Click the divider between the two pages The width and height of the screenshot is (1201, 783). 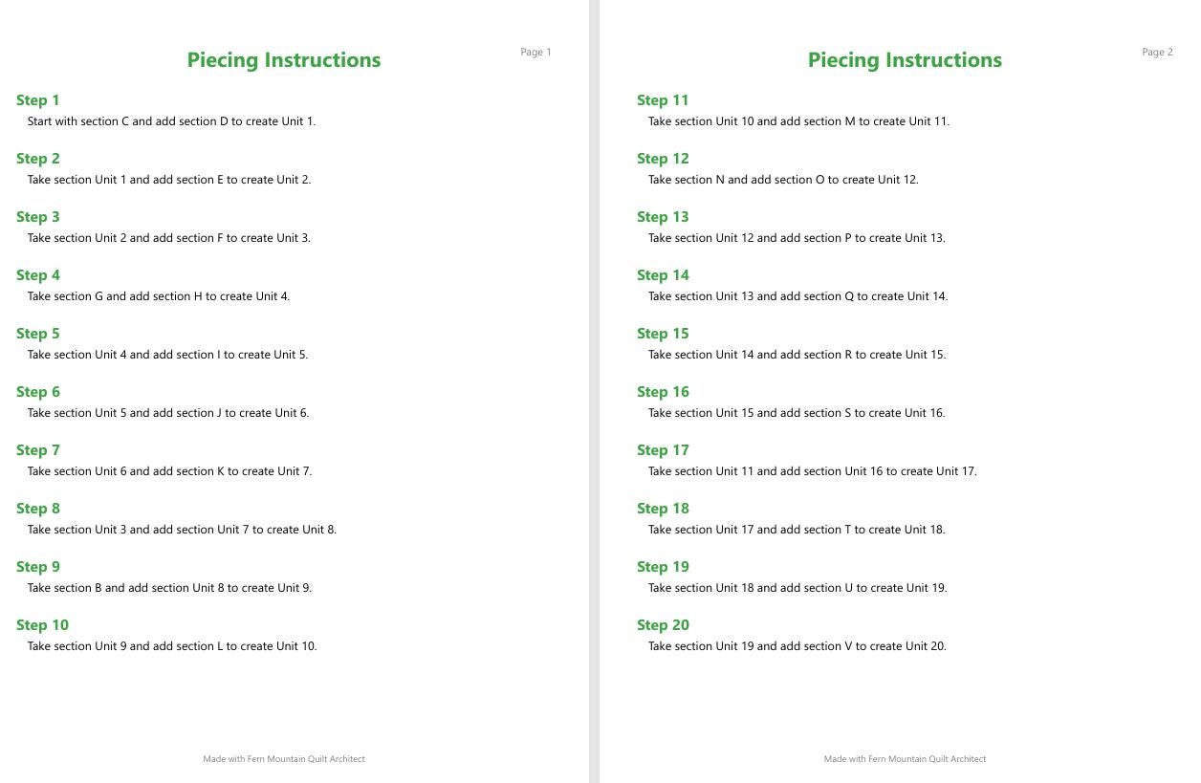594,391
